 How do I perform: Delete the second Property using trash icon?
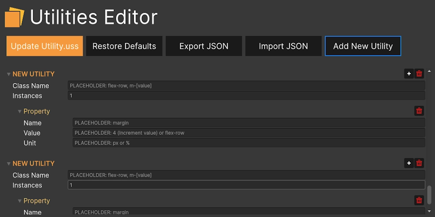tap(419, 200)
